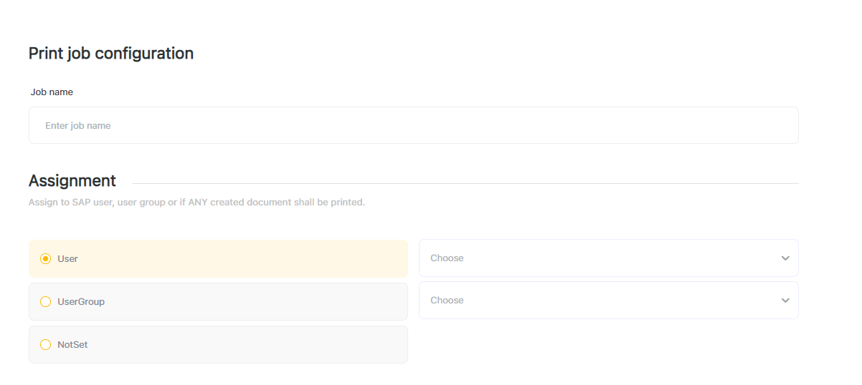Viewport: 862px width, 385px height.
Task: Click the Assignment section heading
Action: [72, 180]
